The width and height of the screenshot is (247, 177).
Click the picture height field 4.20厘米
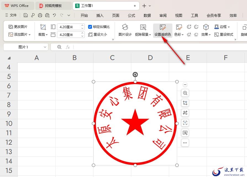coord(69,27)
